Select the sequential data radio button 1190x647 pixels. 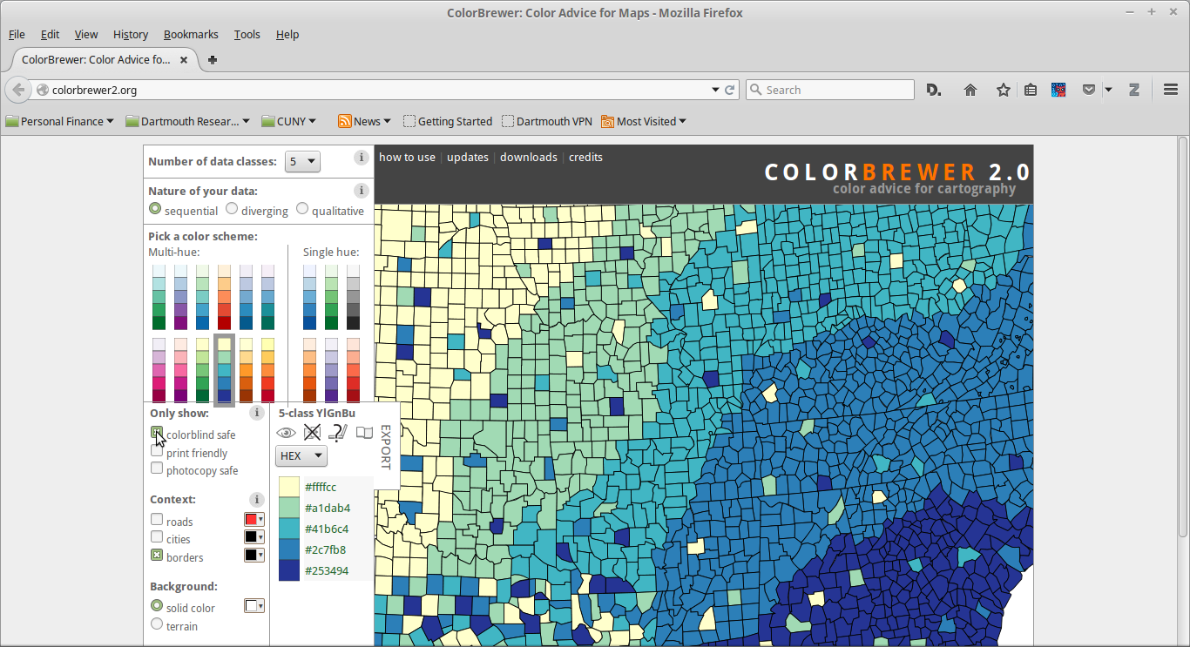pyautogui.click(x=155, y=209)
